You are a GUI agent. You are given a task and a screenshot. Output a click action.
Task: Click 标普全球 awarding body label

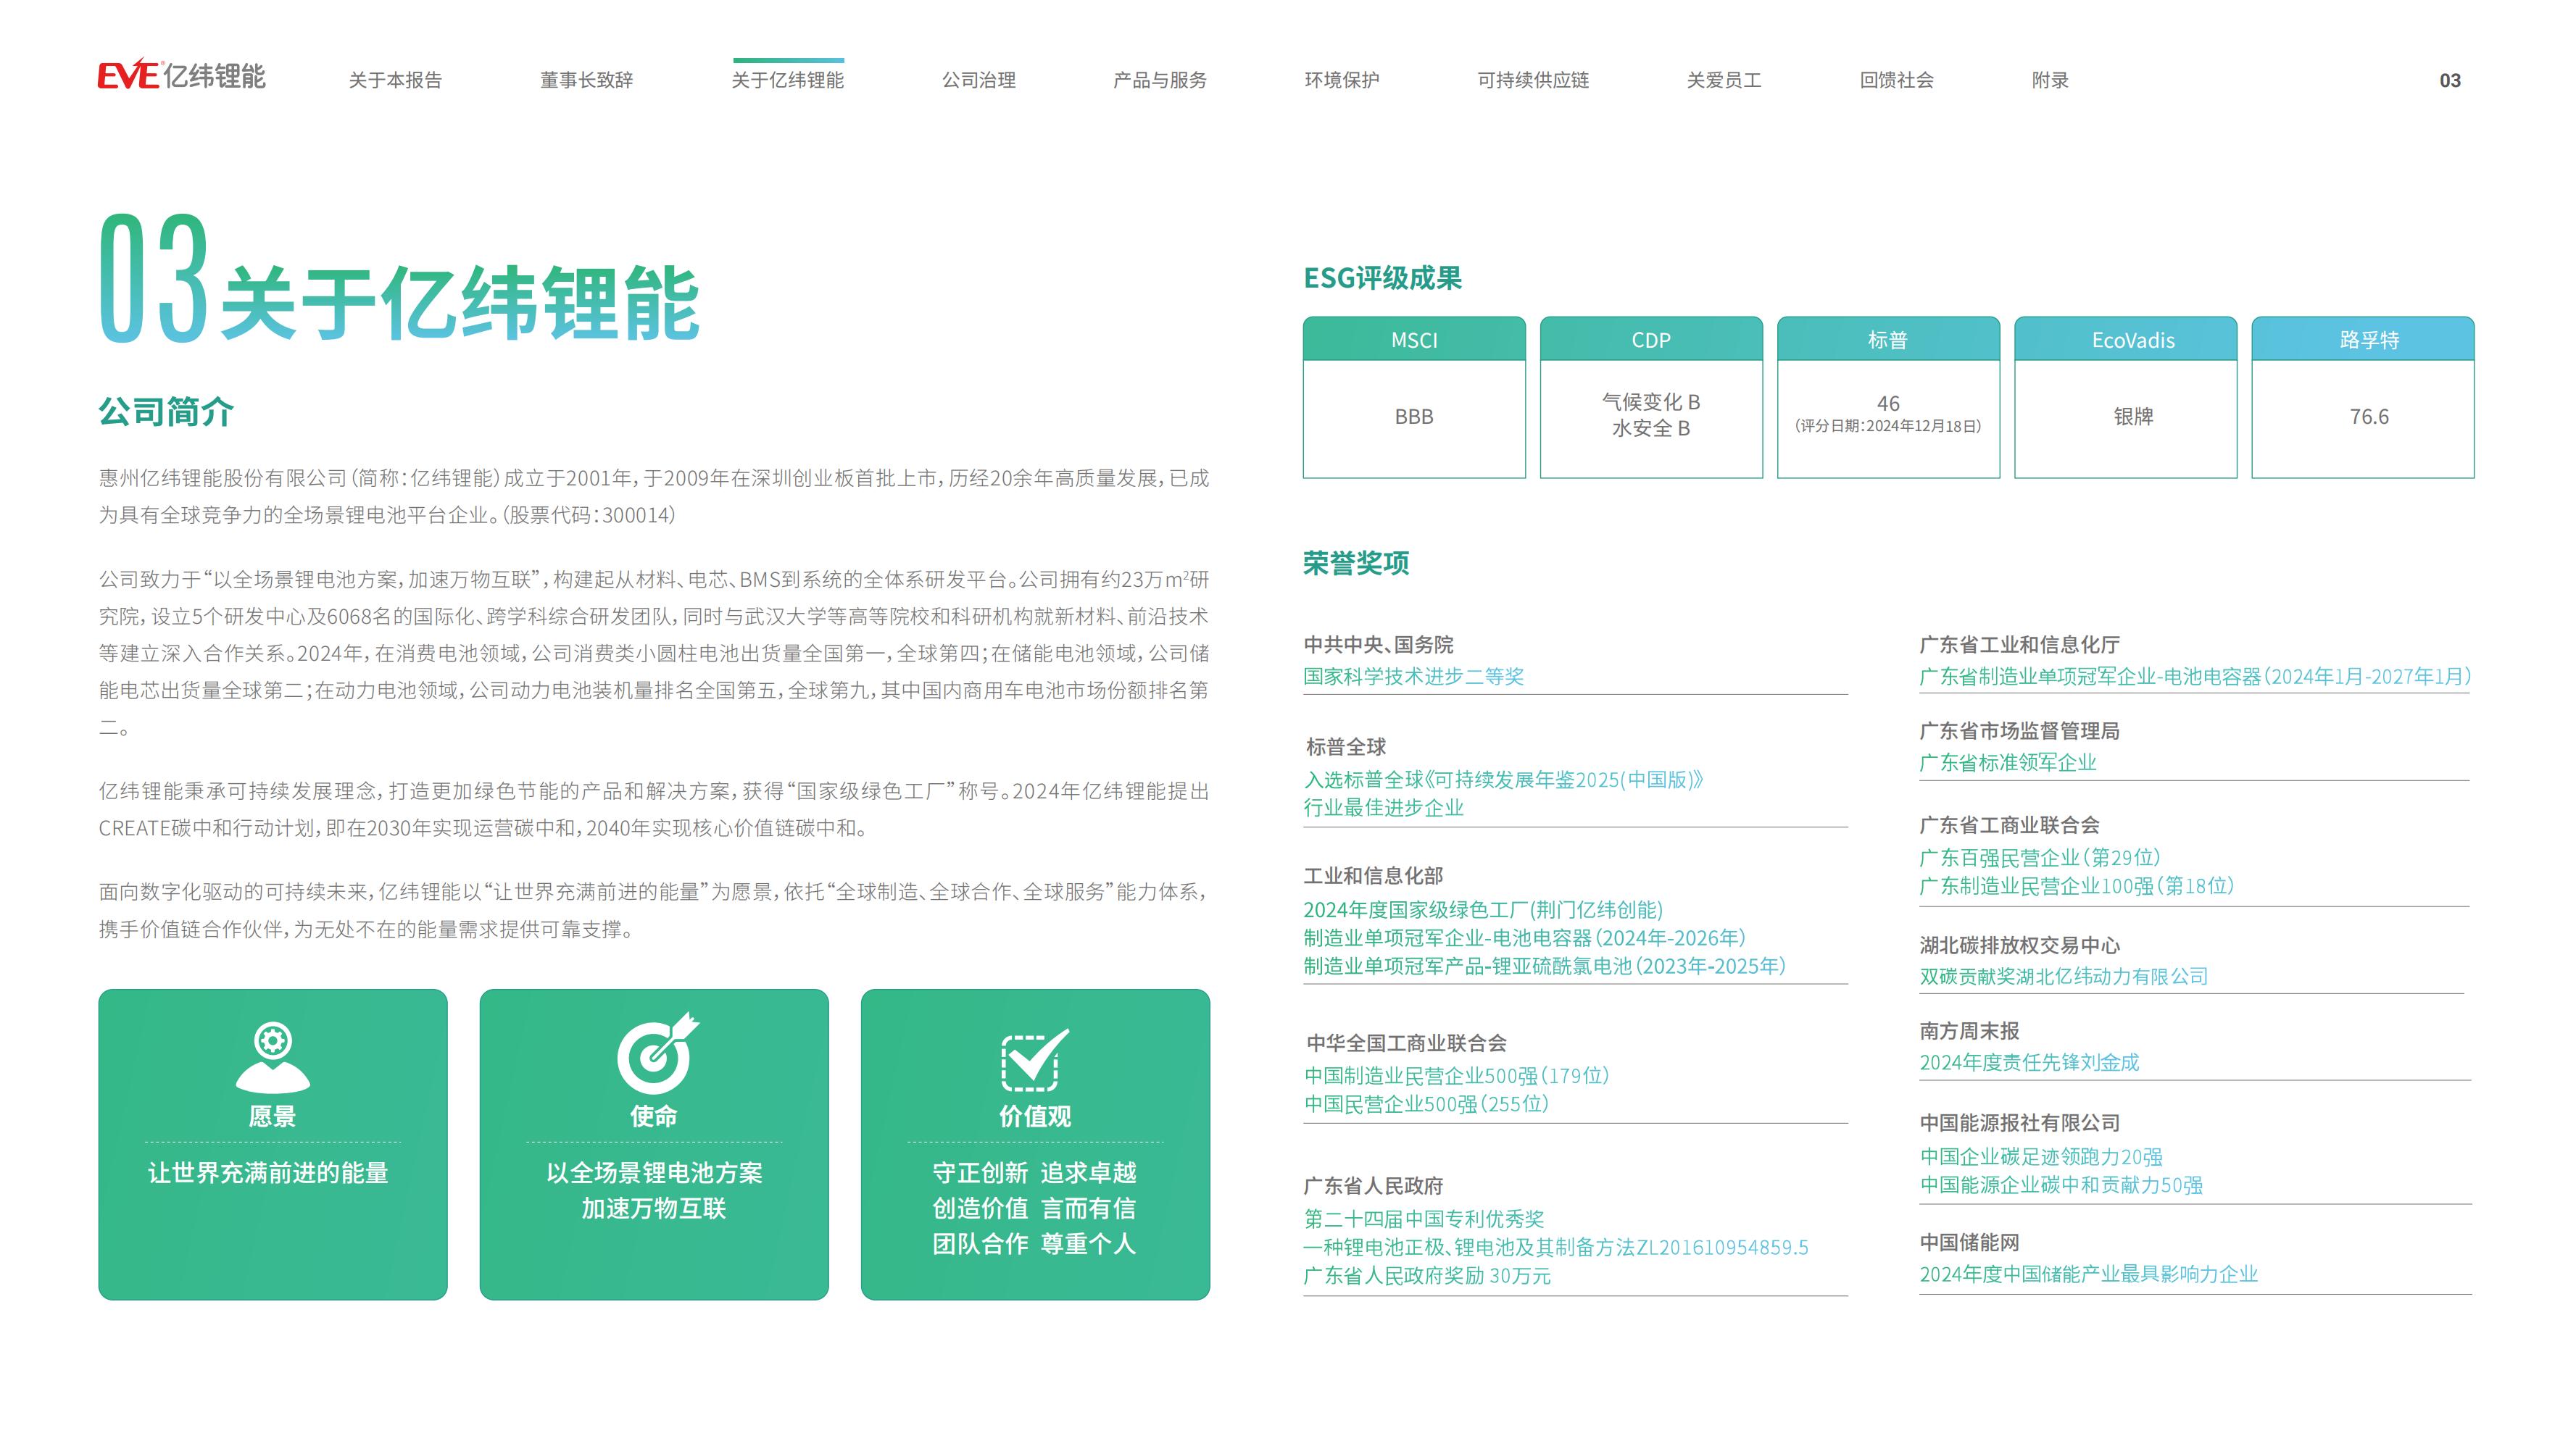(x=1346, y=746)
